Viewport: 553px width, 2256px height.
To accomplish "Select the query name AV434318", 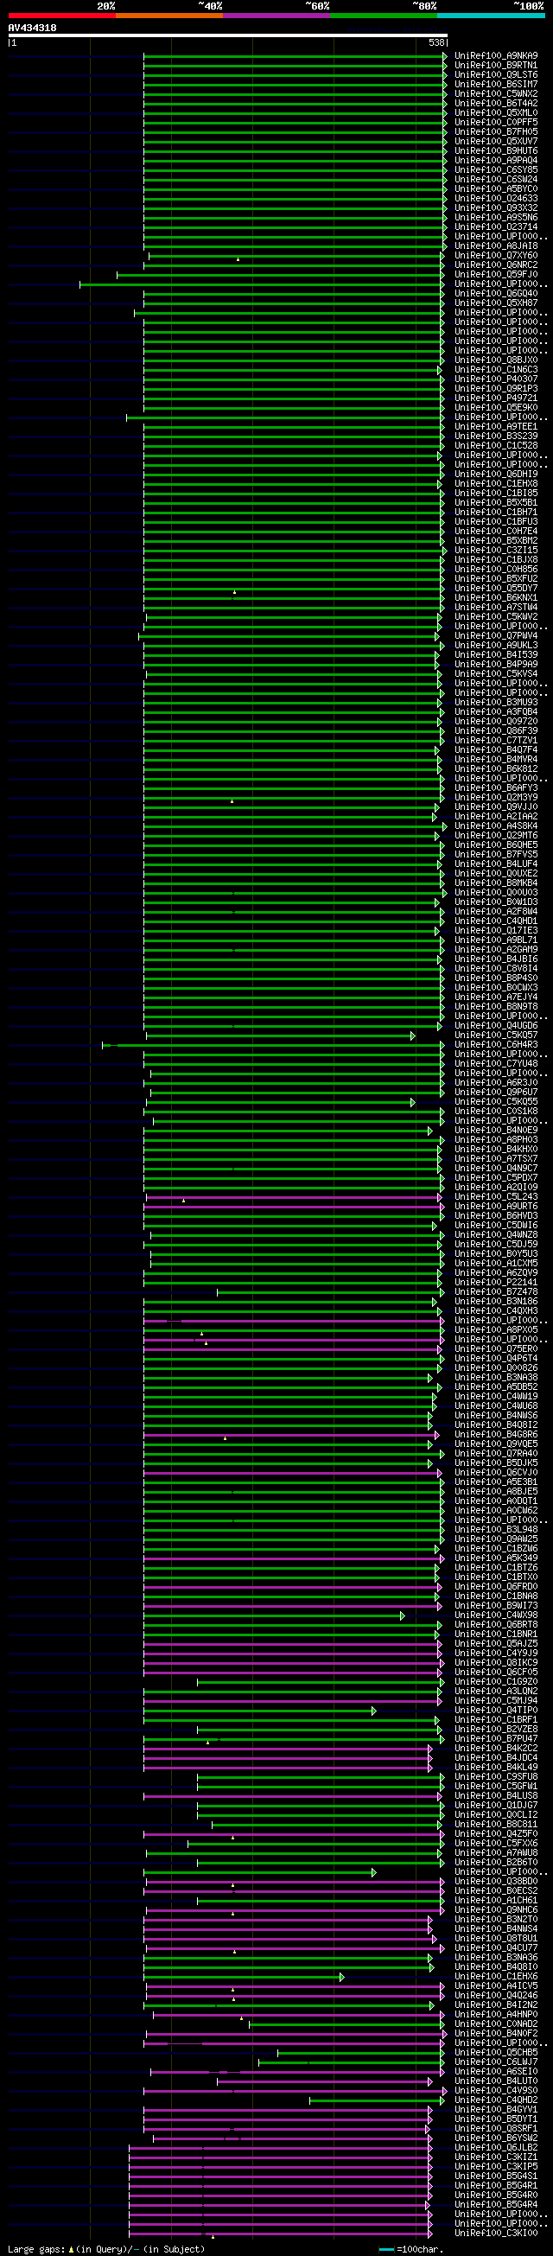I will tap(32, 28).
